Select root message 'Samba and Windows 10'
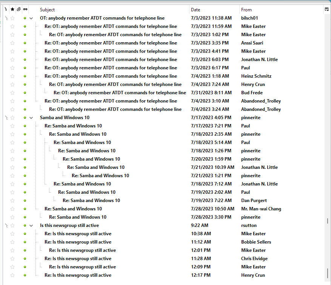This screenshot has width=331, height=285. point(65,118)
